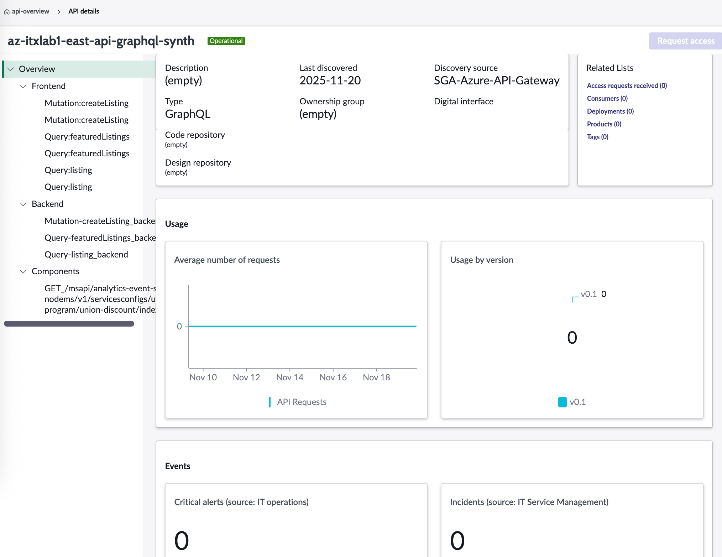Viewport: 722px width, 557px height.
Task: Open first Query:featuredListings item
Action: click(87, 137)
